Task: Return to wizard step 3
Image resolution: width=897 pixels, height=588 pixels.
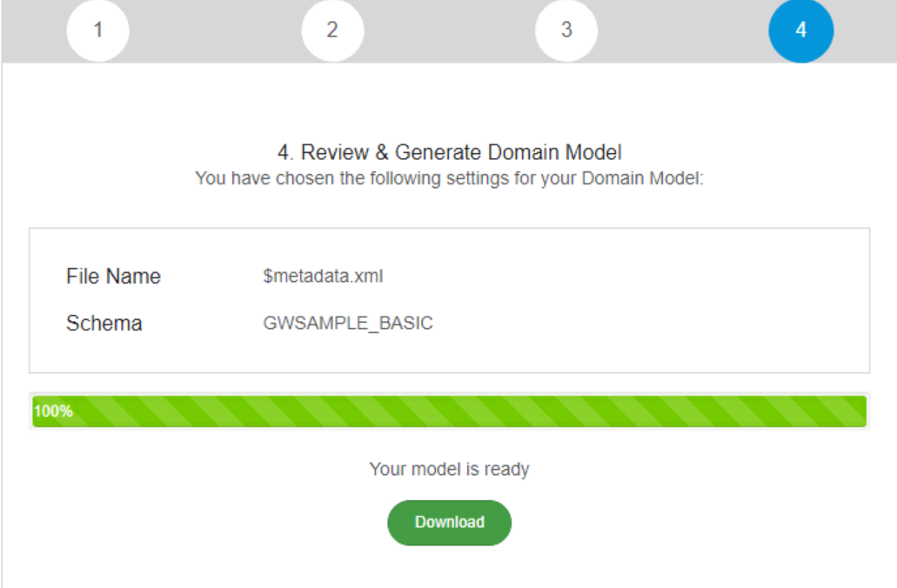Action: pos(566,30)
